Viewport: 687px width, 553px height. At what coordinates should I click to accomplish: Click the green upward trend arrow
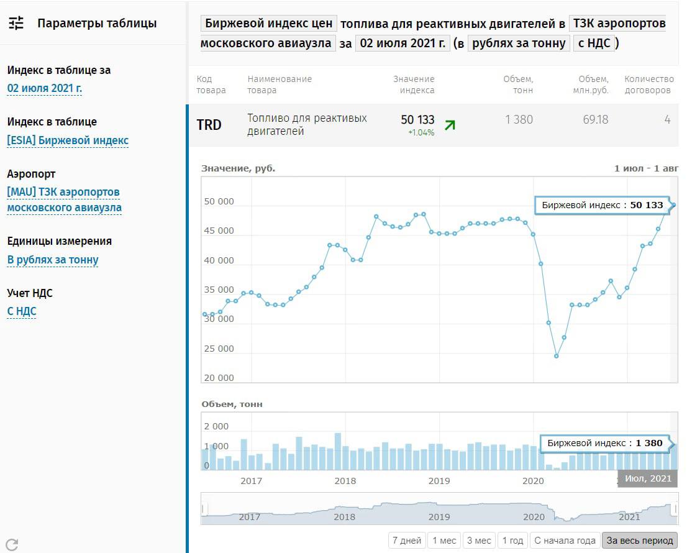pyautogui.click(x=450, y=125)
